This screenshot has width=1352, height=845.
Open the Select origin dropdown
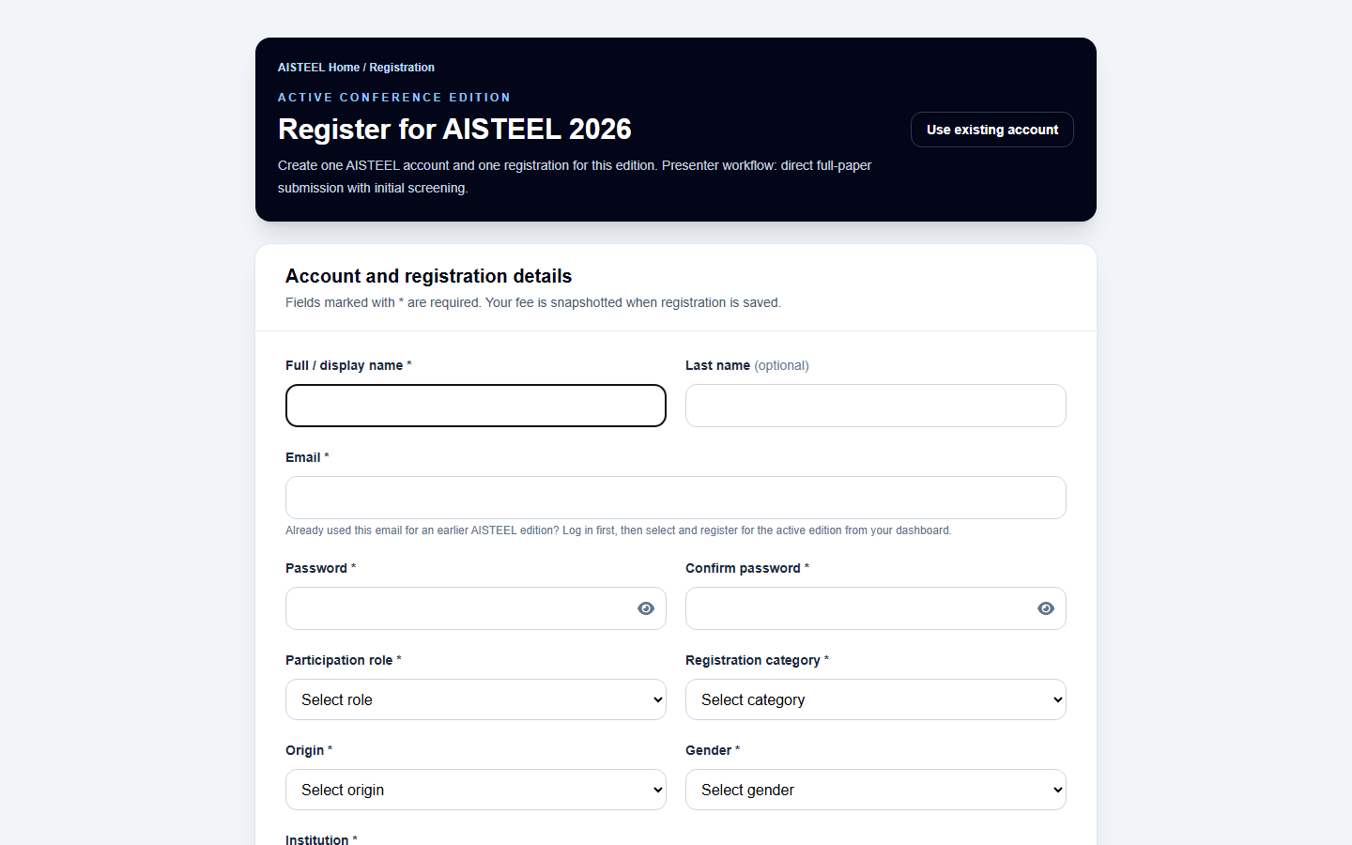point(476,790)
